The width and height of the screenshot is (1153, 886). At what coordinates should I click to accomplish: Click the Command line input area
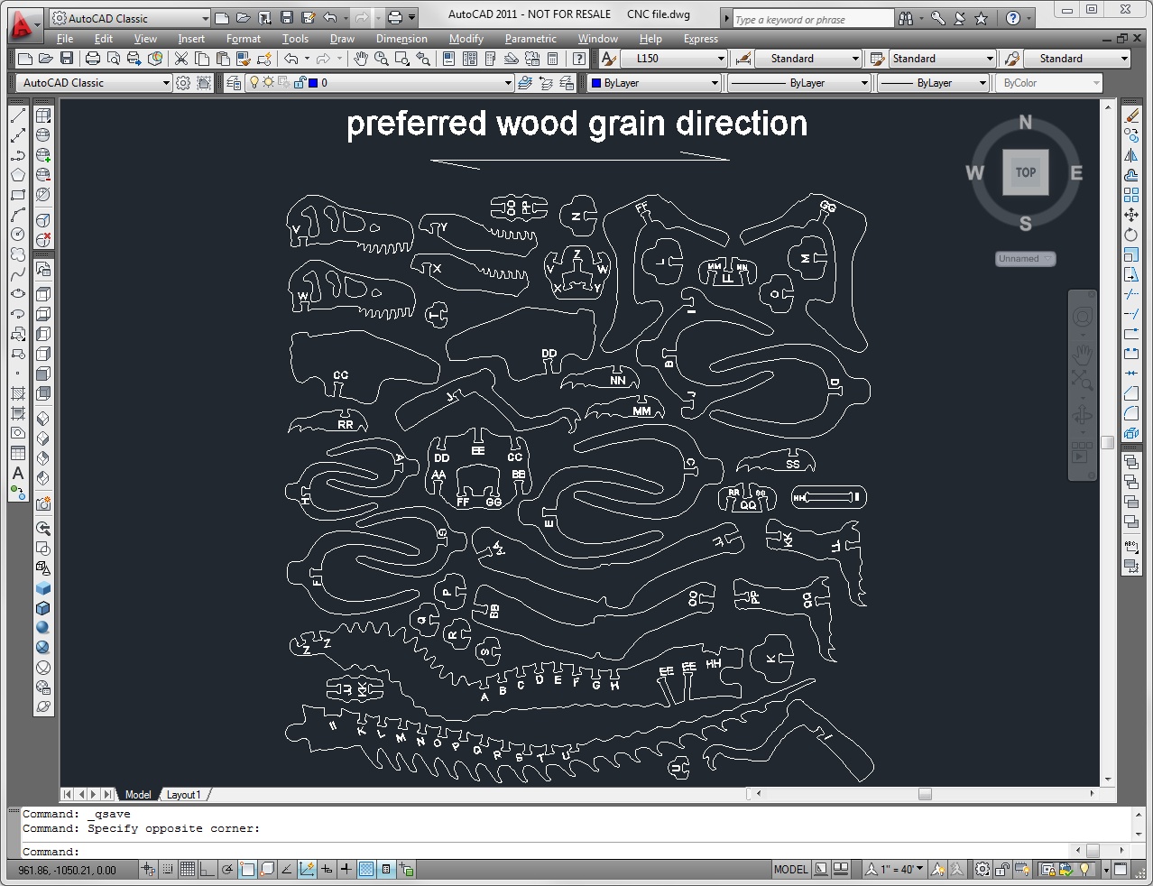click(546, 852)
